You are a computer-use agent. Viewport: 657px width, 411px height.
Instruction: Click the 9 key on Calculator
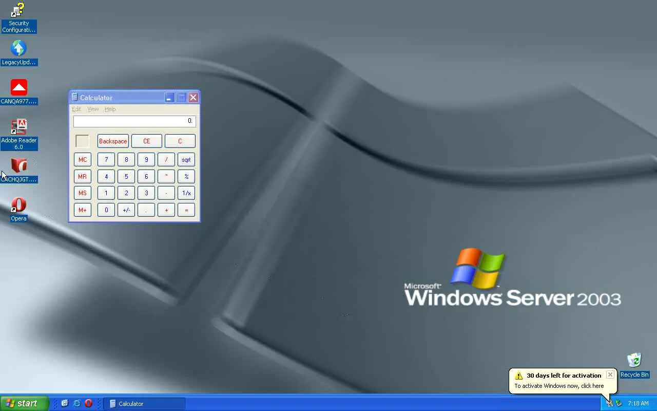point(146,160)
